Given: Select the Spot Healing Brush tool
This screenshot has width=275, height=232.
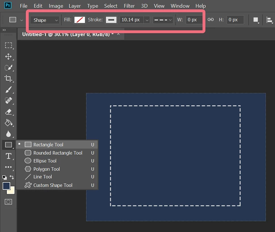Looking at the screenshot, I should tap(8, 101).
